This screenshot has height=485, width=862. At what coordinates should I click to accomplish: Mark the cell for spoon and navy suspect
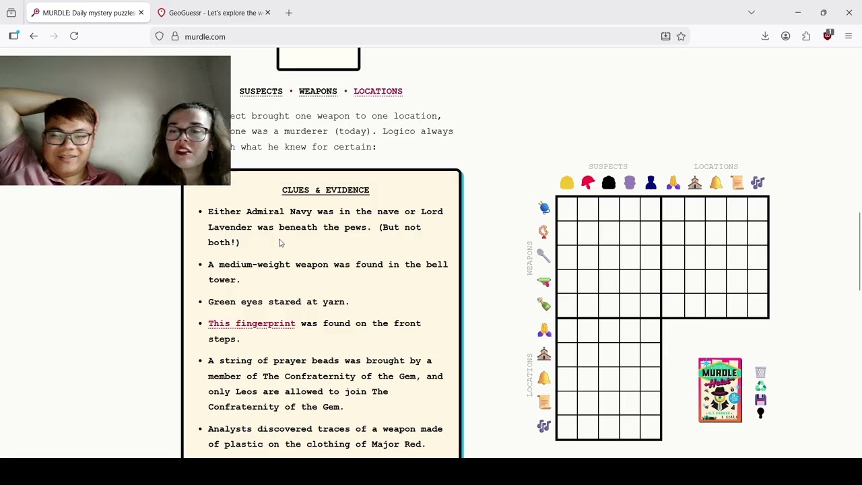tap(651, 257)
